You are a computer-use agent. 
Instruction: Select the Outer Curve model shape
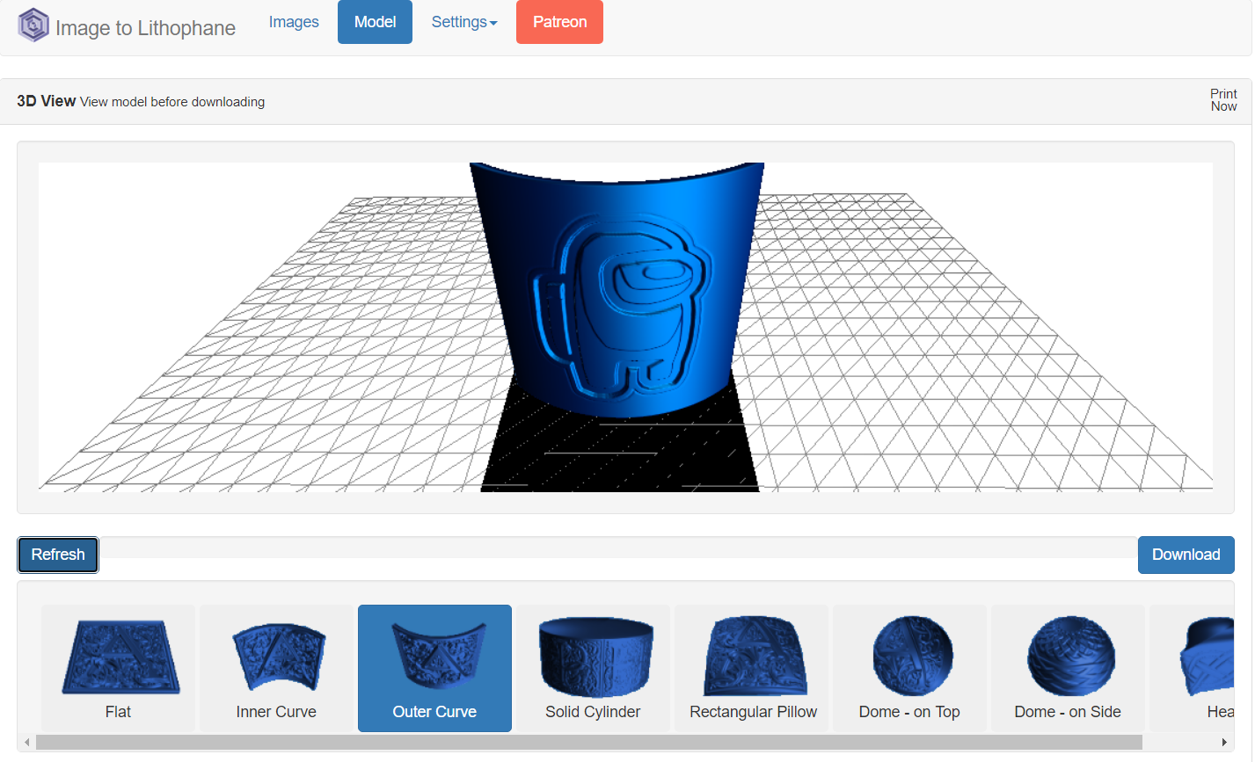click(x=434, y=668)
